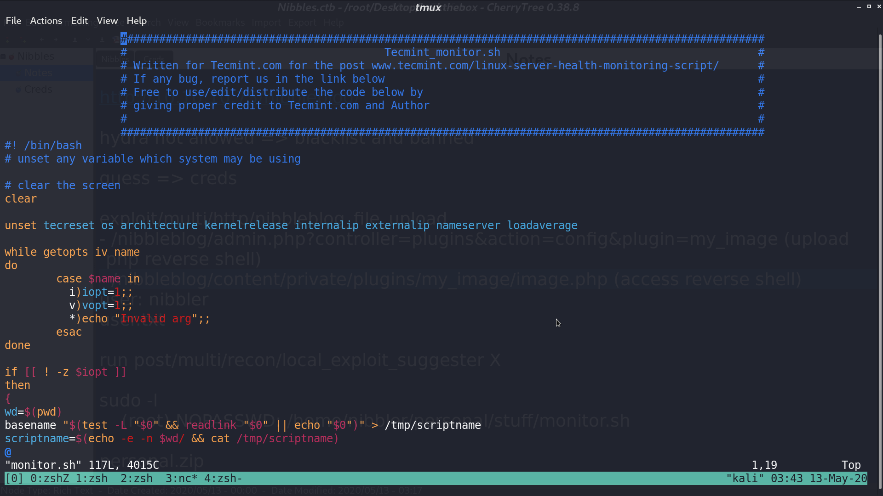Click the "If any bug, report us" comment
The width and height of the screenshot is (883, 496).
(x=252, y=79)
